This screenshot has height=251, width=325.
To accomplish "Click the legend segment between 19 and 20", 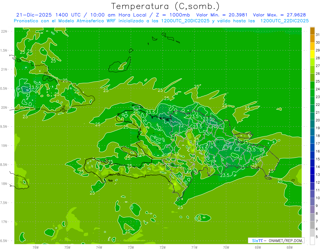I will 312,124.
